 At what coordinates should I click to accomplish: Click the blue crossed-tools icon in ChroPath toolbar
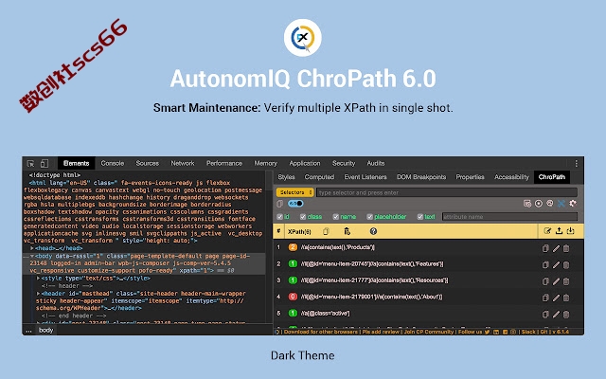point(561,204)
